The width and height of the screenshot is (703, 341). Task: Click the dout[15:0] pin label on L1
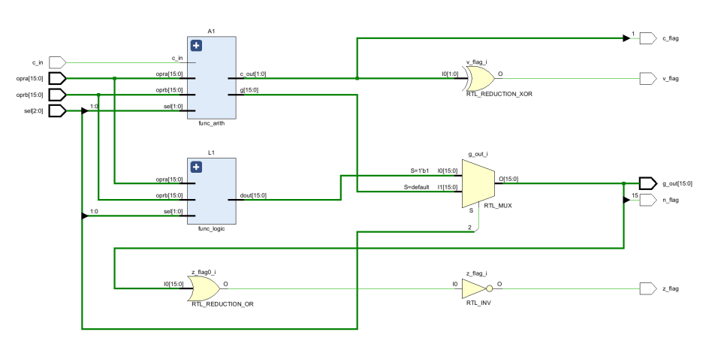253,195
